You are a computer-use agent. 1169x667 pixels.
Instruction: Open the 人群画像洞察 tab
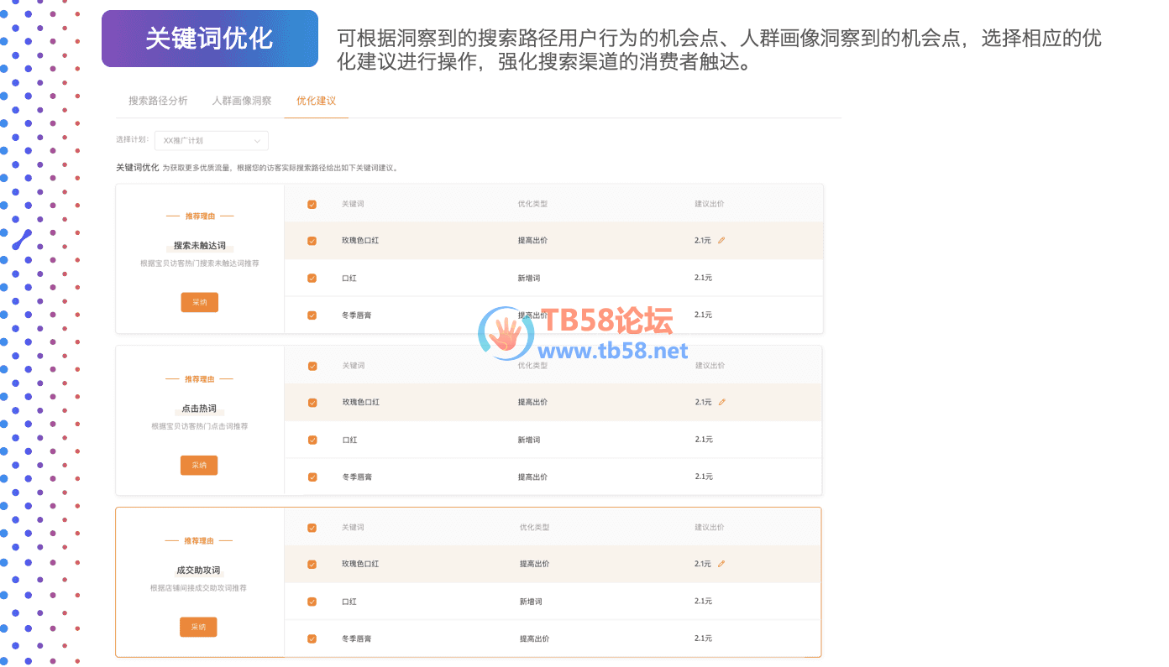(x=242, y=101)
